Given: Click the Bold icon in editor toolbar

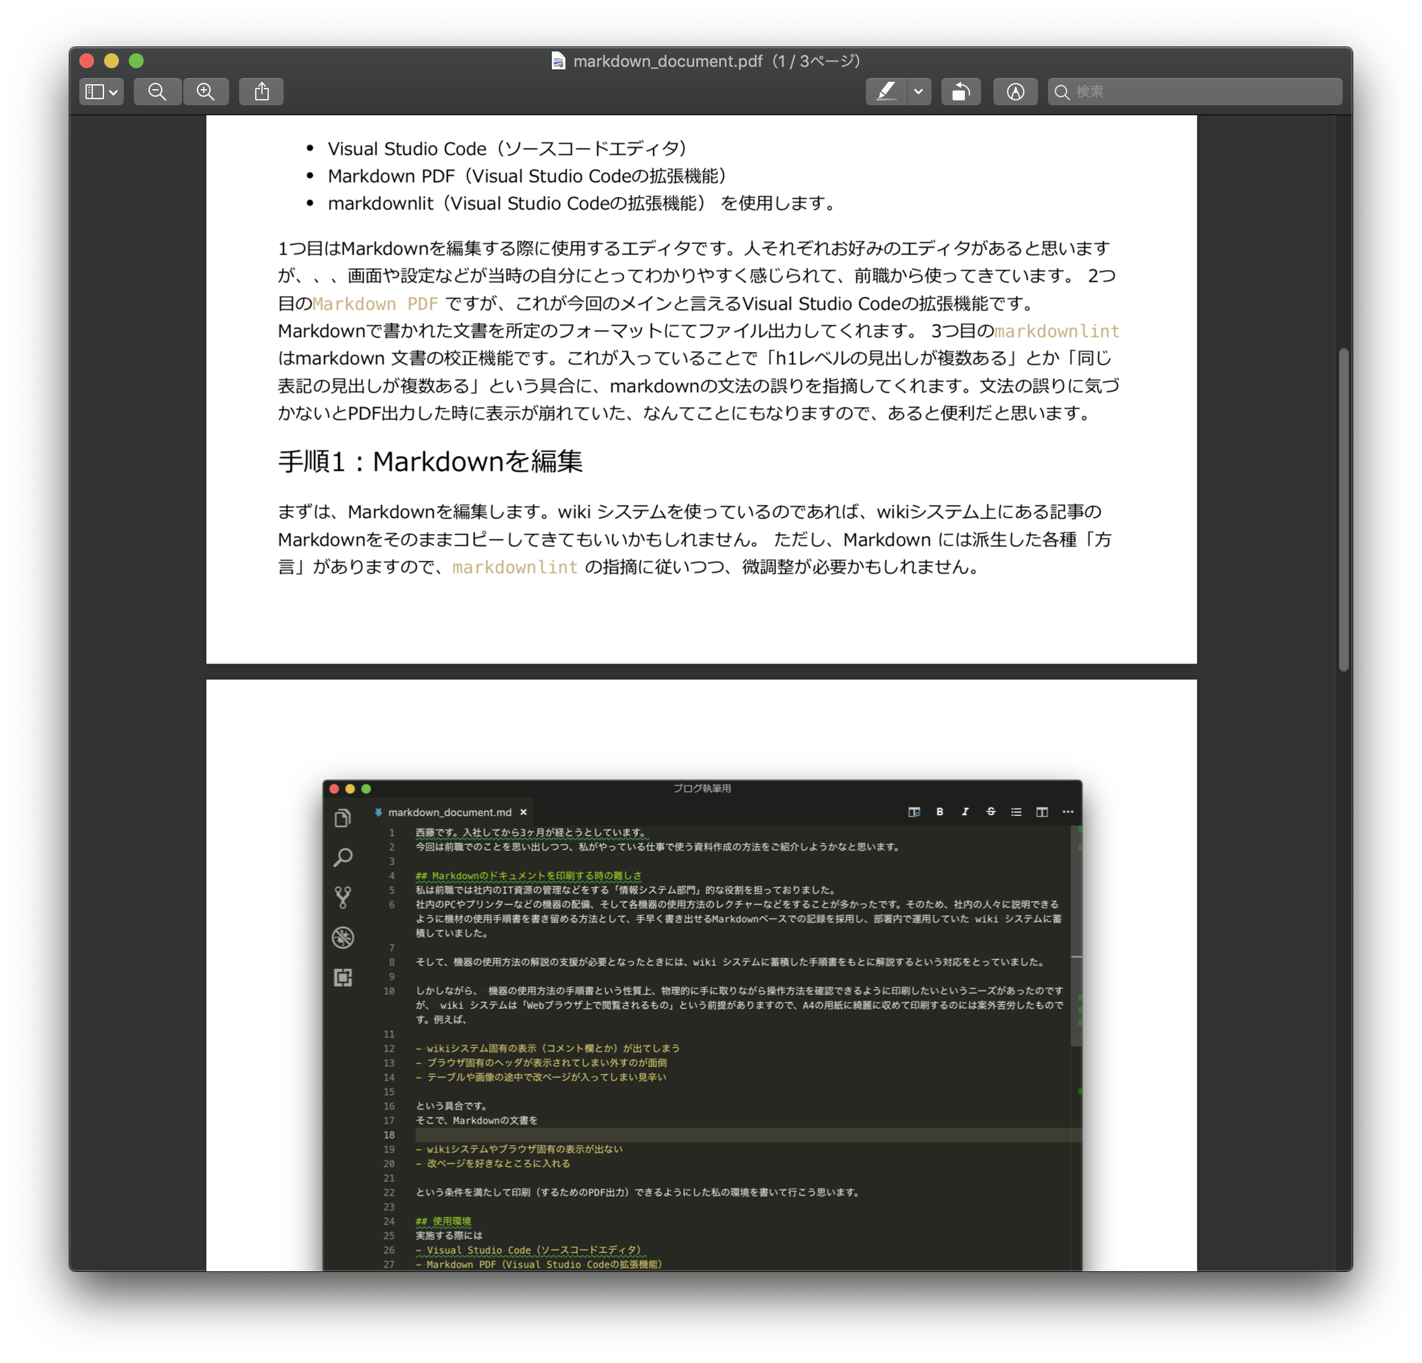Looking at the screenshot, I should point(940,812).
